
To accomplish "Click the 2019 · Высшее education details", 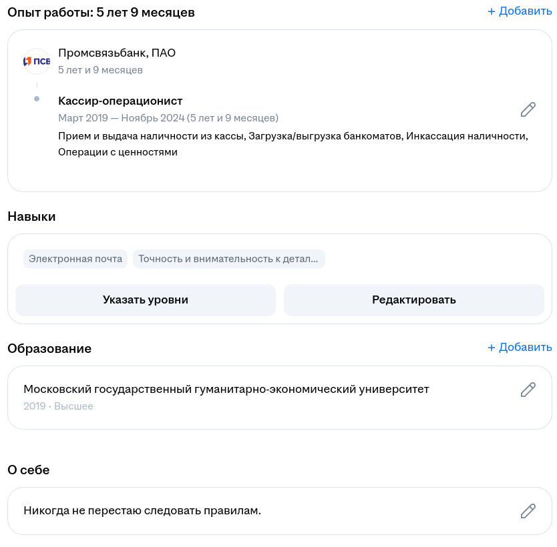I will click(58, 406).
